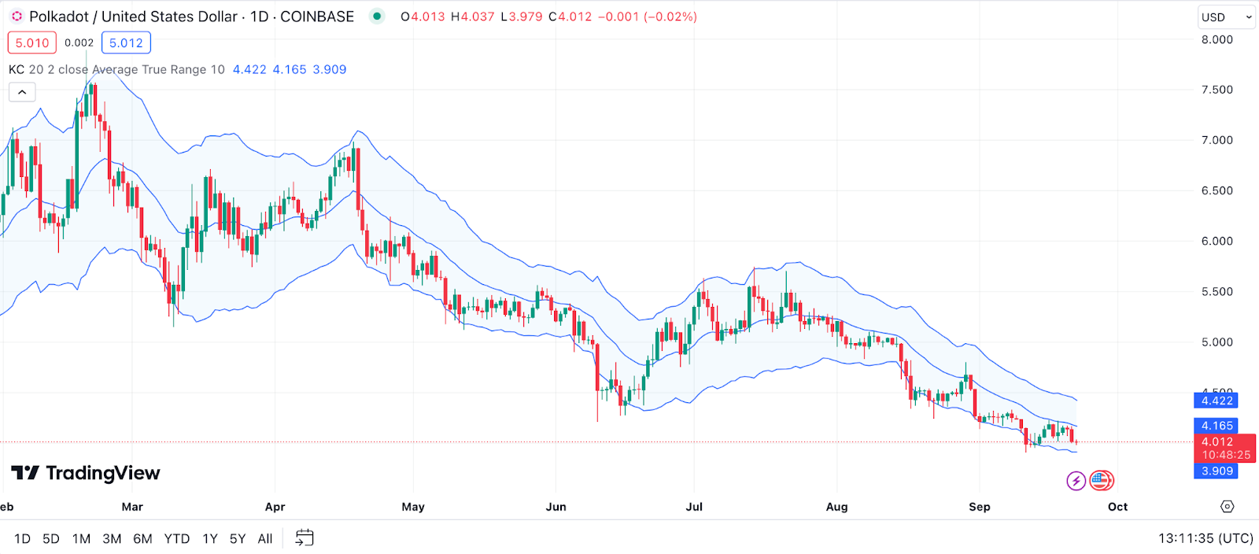Screen dimensions: 1259x554
Task: Click the Aug label on time axis
Action: coord(837,507)
